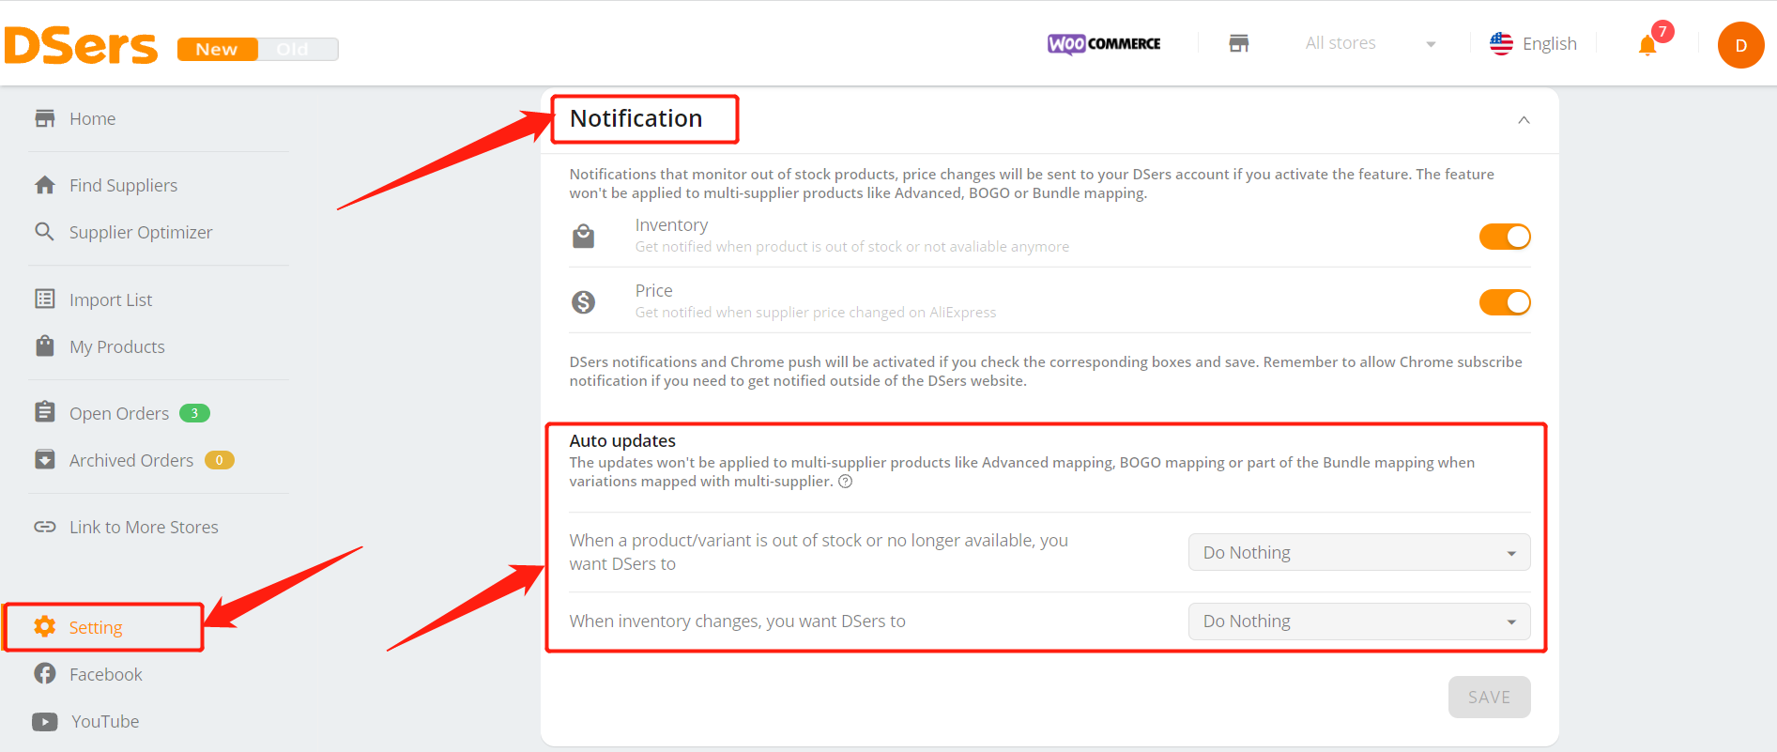Click the Inventory label text
1777x752 pixels.
pyautogui.click(x=671, y=225)
